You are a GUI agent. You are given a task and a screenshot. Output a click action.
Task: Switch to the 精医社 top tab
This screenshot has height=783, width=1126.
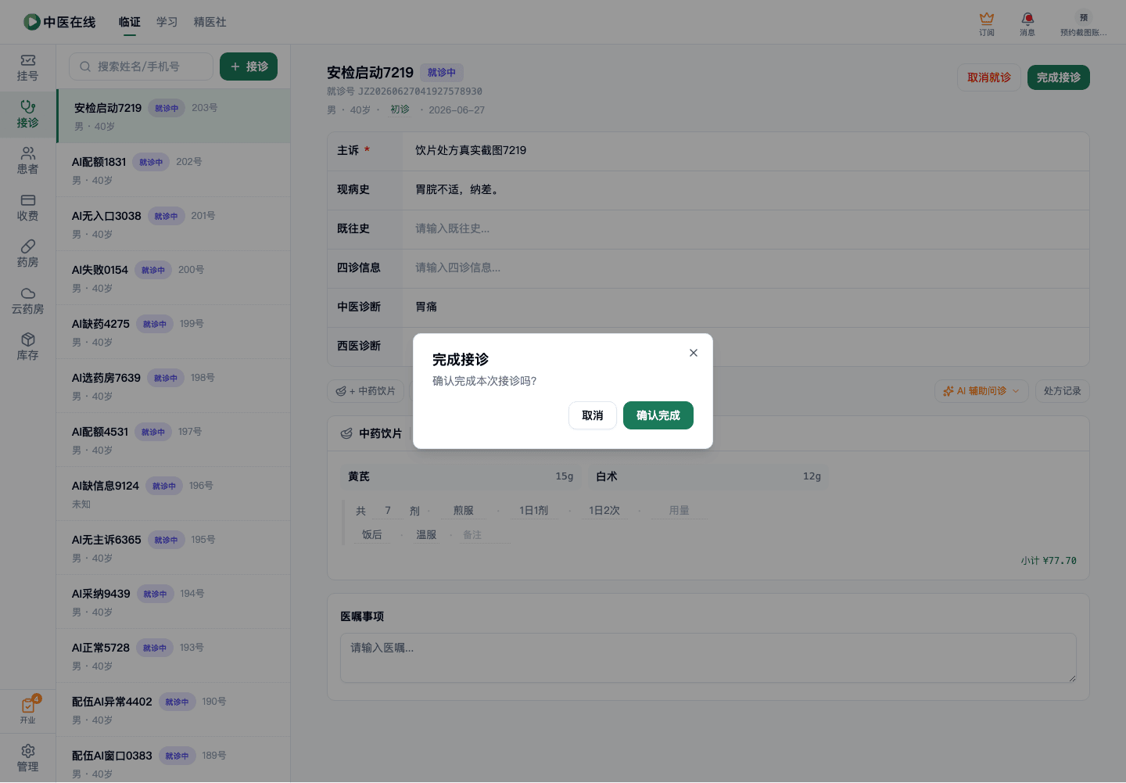point(210,22)
